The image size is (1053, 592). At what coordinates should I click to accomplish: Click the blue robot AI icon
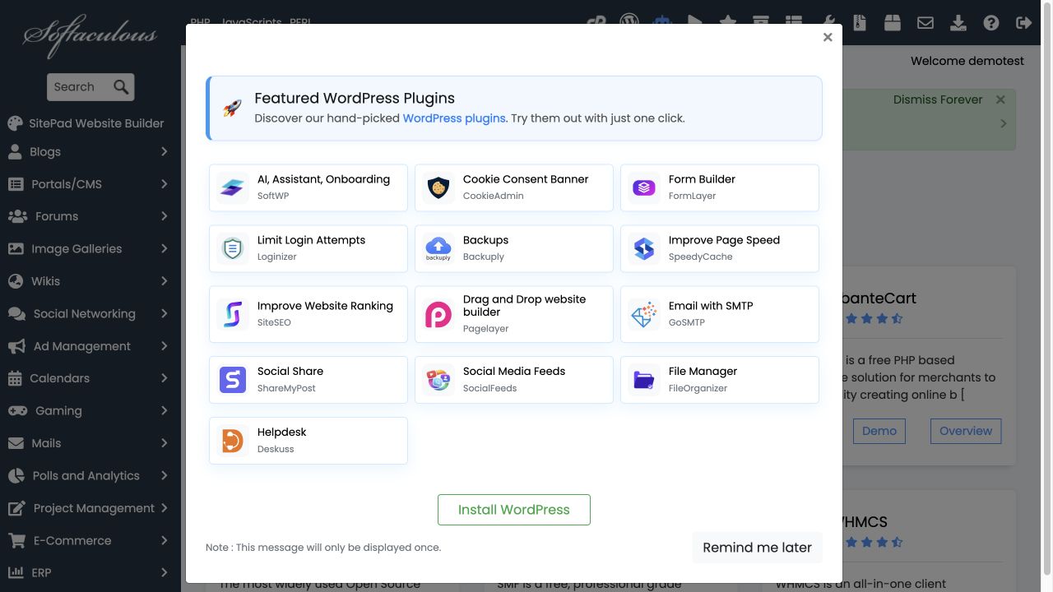click(x=662, y=22)
